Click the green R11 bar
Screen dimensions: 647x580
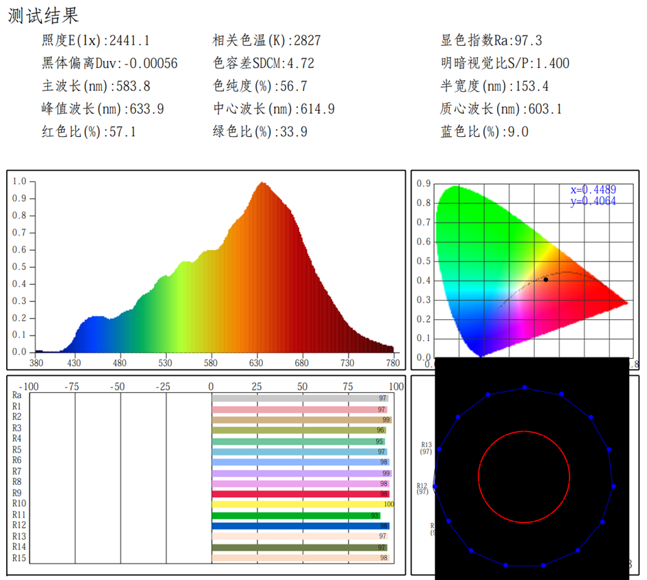296,516
